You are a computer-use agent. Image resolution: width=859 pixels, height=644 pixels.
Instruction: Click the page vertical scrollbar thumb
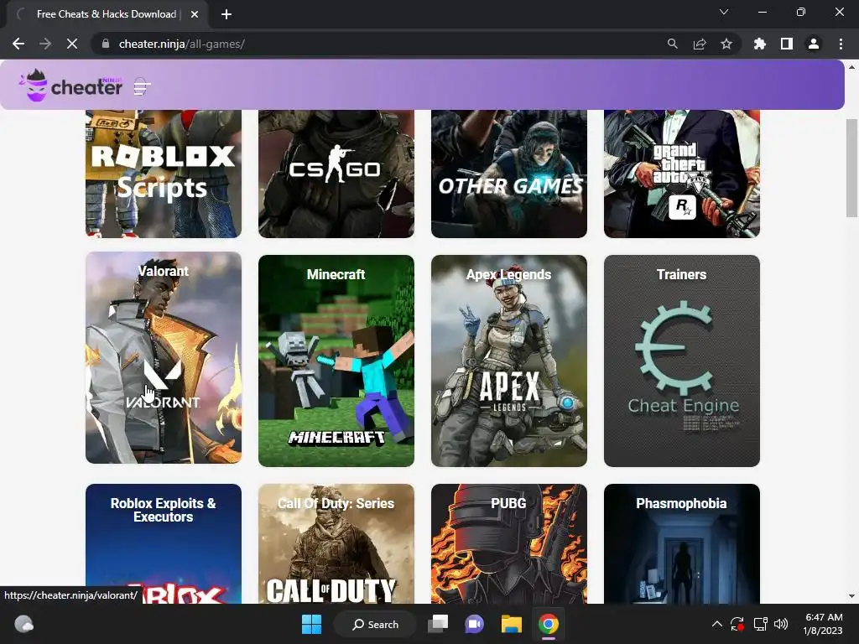pos(851,168)
